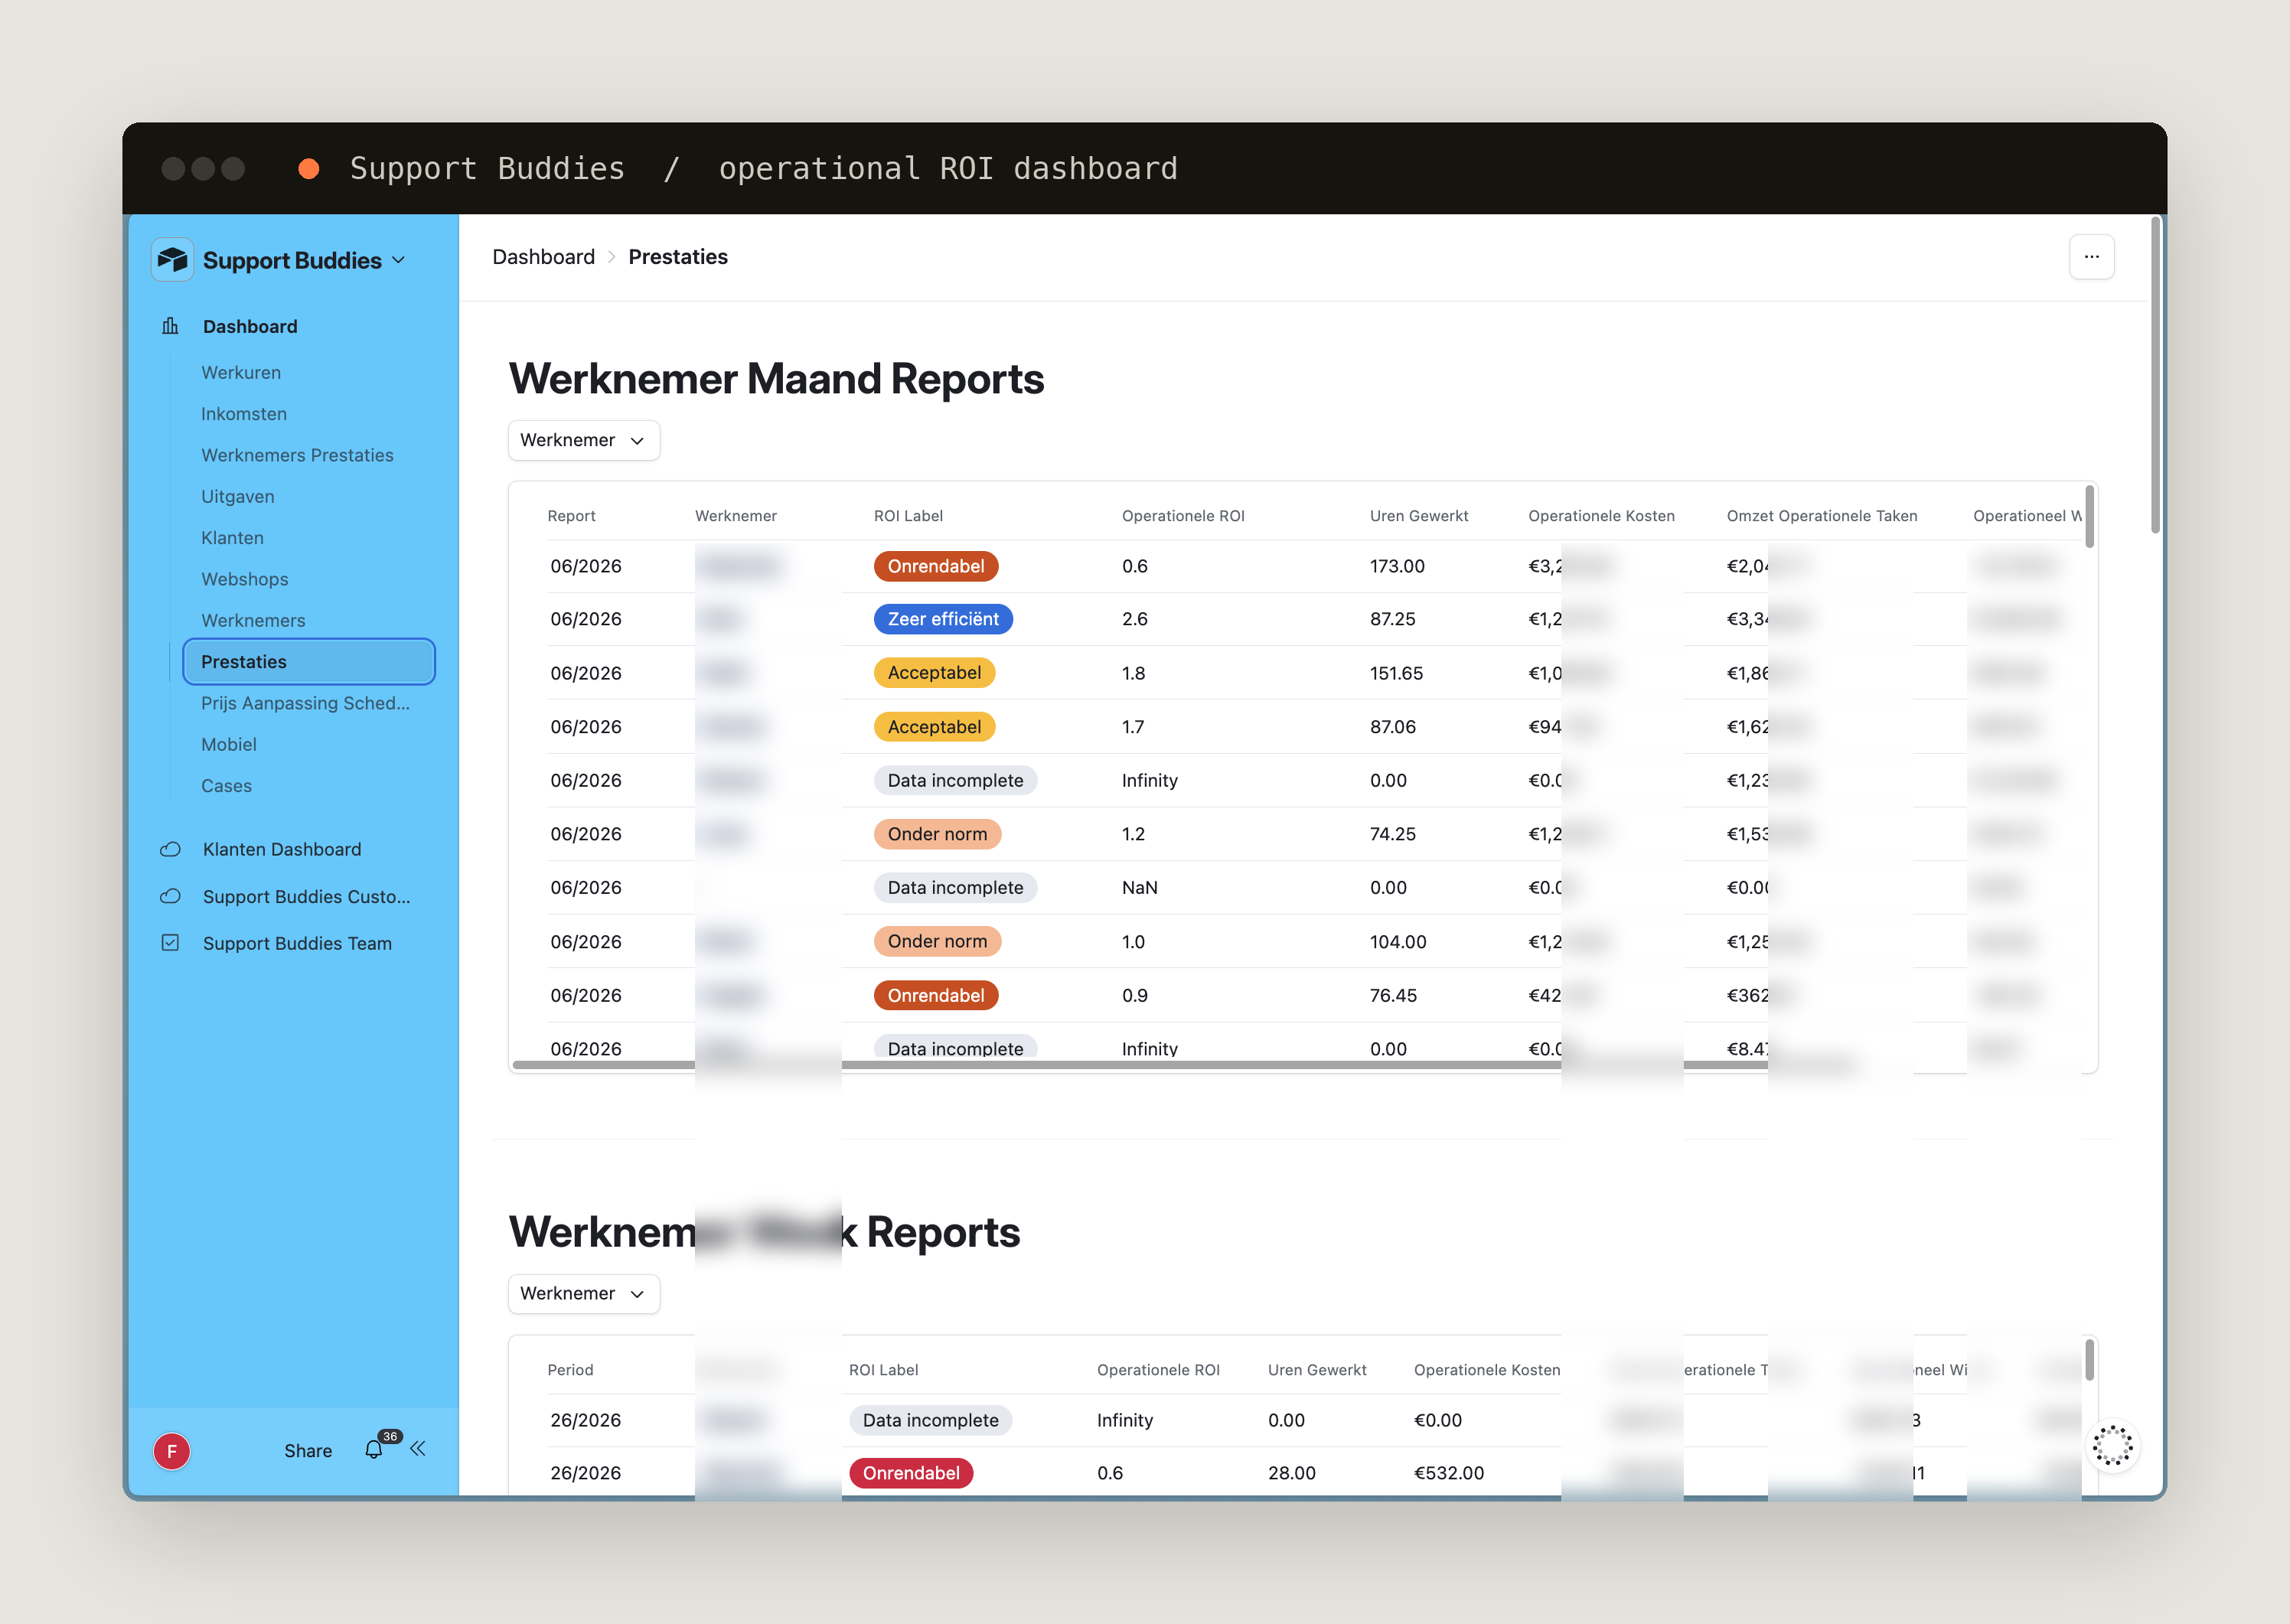Open Mobiel in sidebar

[x=229, y=744]
